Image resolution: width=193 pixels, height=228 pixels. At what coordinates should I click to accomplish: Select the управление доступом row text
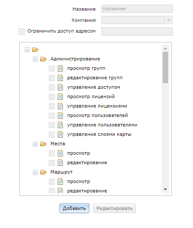[94, 87]
